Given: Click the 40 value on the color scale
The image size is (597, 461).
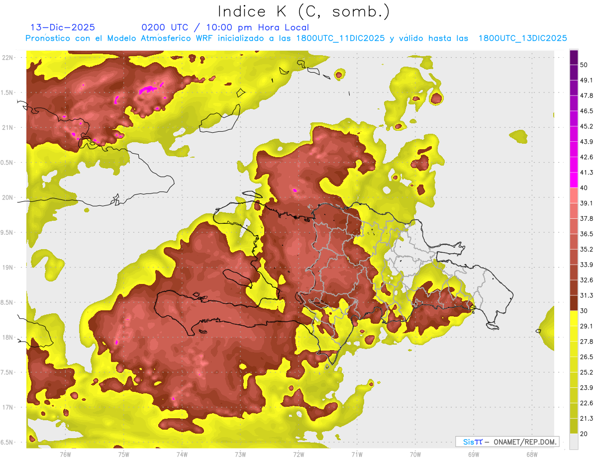Looking at the screenshot, I should point(584,188).
